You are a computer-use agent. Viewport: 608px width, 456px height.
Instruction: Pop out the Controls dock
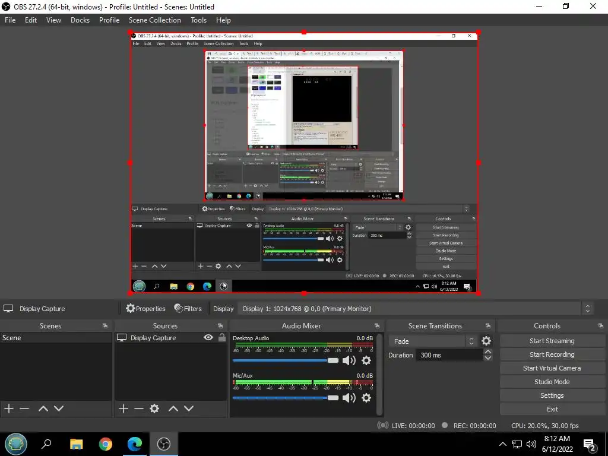coord(601,326)
